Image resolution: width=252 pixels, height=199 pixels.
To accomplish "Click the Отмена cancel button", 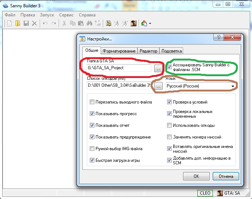I will click(225, 176).
